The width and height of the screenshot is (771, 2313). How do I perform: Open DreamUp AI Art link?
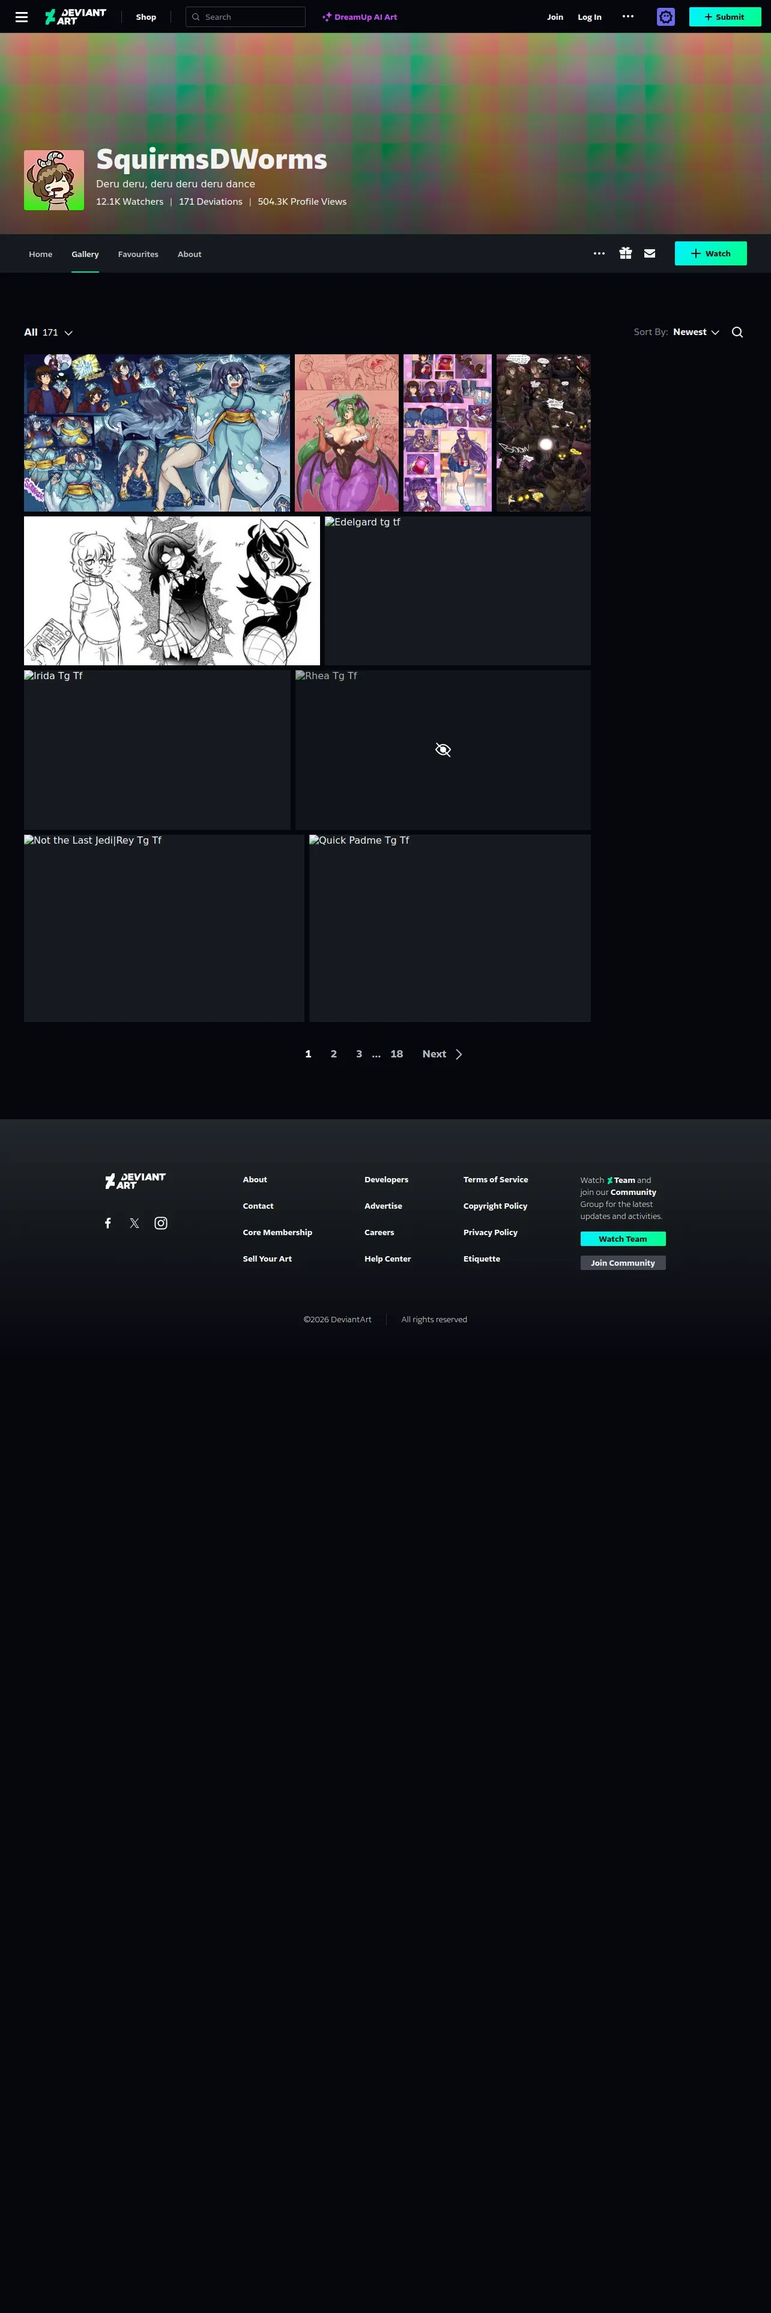point(360,17)
